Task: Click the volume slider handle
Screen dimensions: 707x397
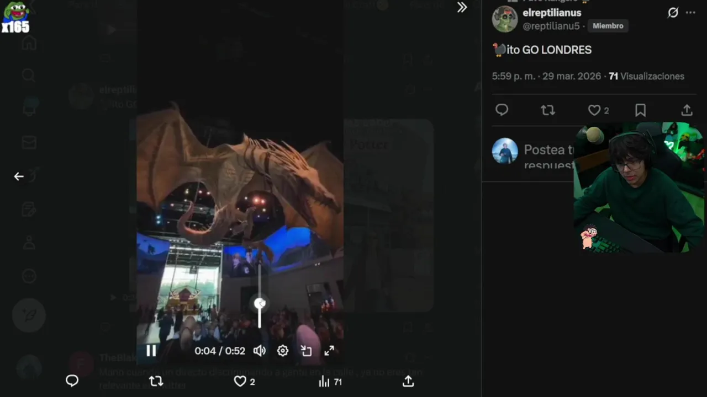Action: pyautogui.click(x=260, y=303)
